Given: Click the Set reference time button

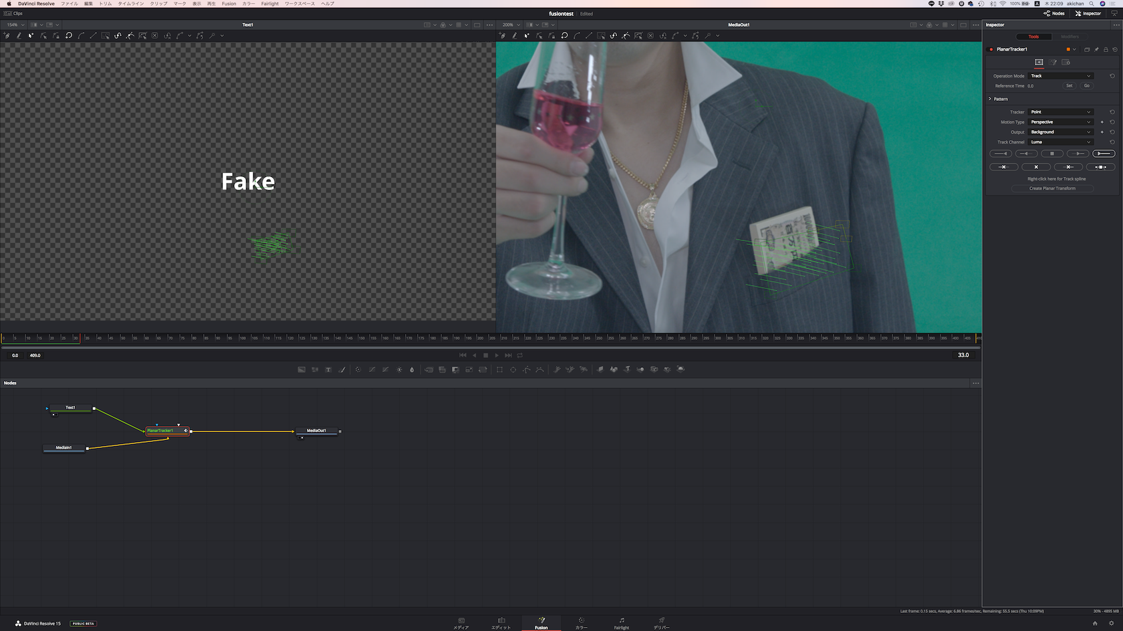Looking at the screenshot, I should [x=1069, y=86].
